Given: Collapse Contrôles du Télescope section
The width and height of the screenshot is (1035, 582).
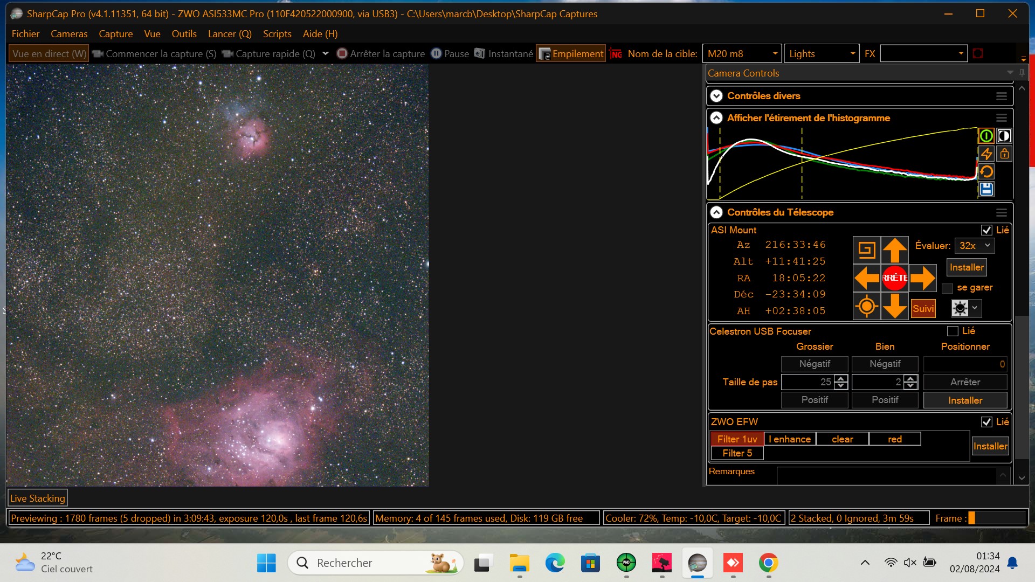Looking at the screenshot, I should (716, 212).
